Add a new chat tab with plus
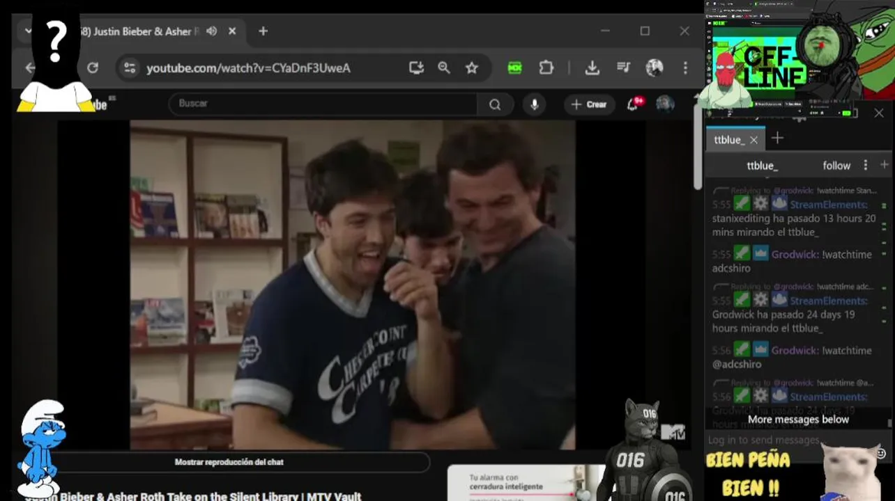The height and width of the screenshot is (501, 895). coord(777,138)
